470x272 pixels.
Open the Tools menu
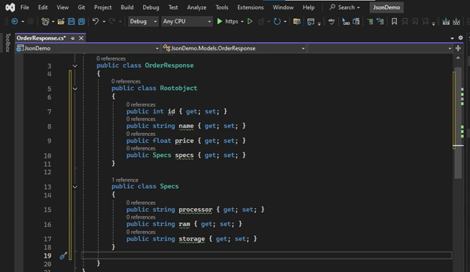pos(221,8)
